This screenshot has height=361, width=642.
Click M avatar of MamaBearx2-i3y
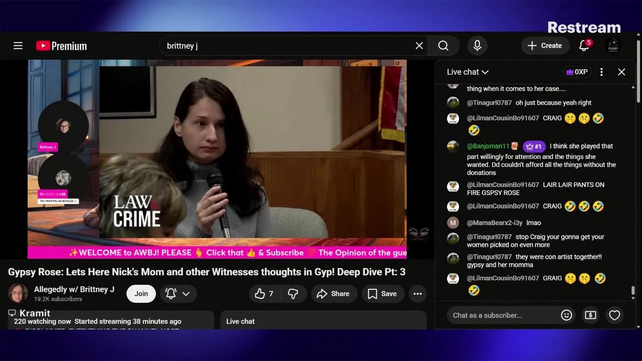453,223
